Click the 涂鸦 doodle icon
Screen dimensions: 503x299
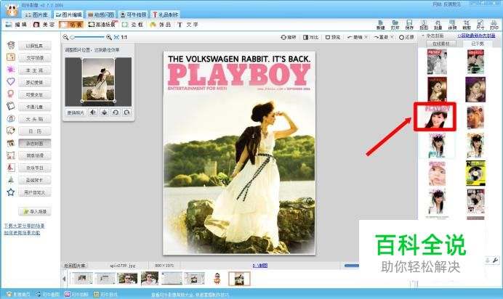coord(452,25)
